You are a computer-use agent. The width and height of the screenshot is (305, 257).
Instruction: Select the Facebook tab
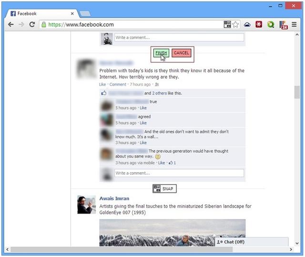42,14
